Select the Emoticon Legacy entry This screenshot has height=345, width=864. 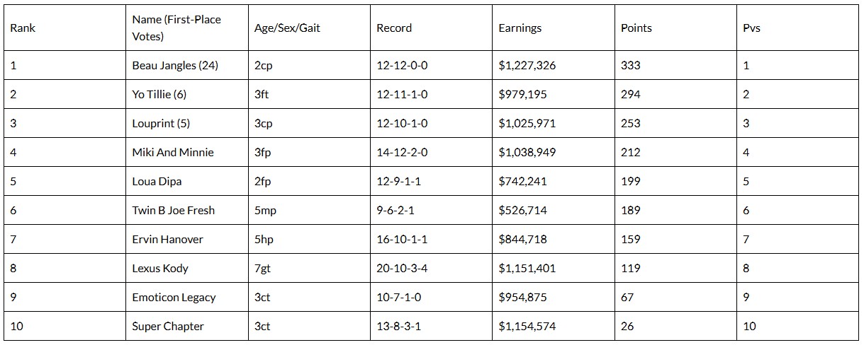174,297
